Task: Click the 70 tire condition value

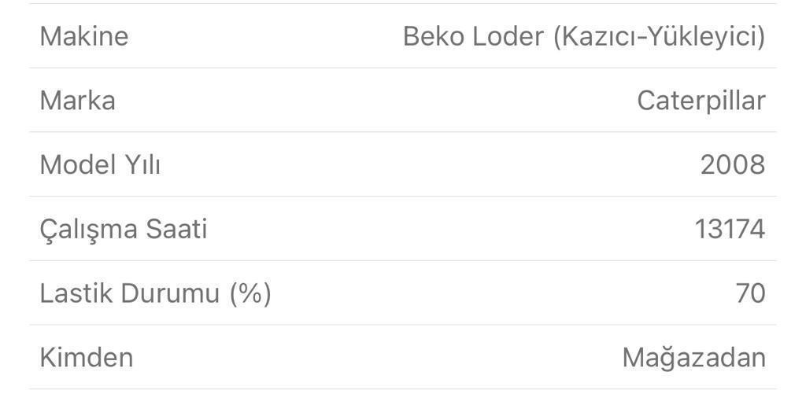Action: point(750,293)
